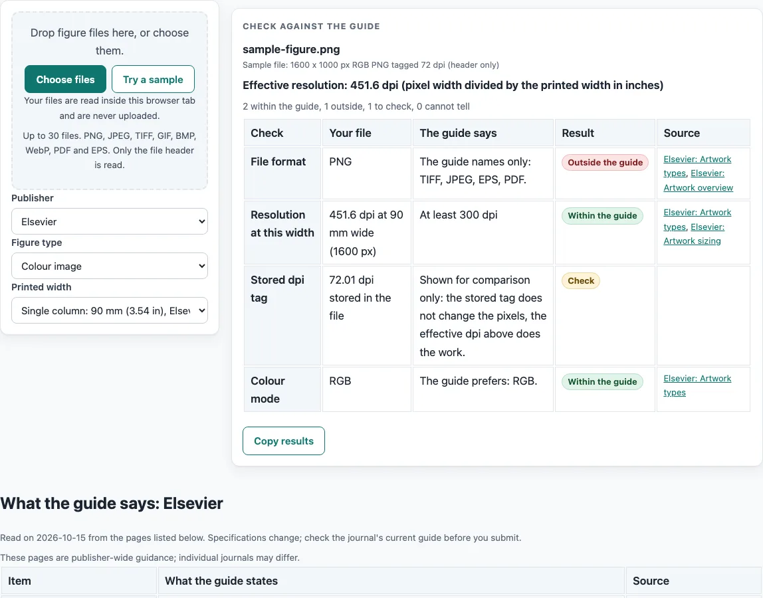Viewport: 763px width, 598px height.
Task: Copy the check results
Action: pyautogui.click(x=284, y=441)
